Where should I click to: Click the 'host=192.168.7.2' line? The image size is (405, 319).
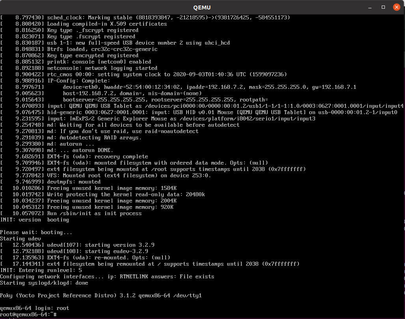pyautogui.click(x=101, y=93)
